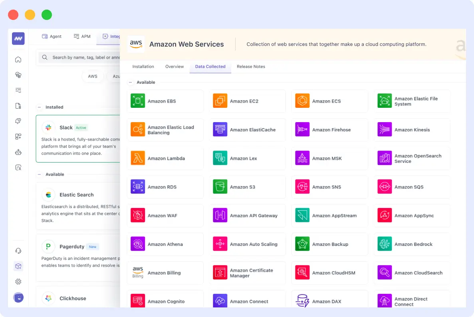Screen dimensions: 474x317
Task: Open the Amazon S3 integration card
Action: pyautogui.click(x=248, y=186)
